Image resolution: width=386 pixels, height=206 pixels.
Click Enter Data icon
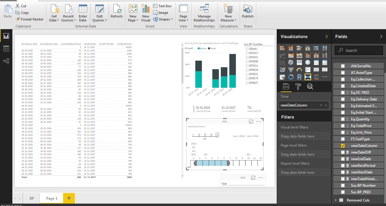click(83, 13)
